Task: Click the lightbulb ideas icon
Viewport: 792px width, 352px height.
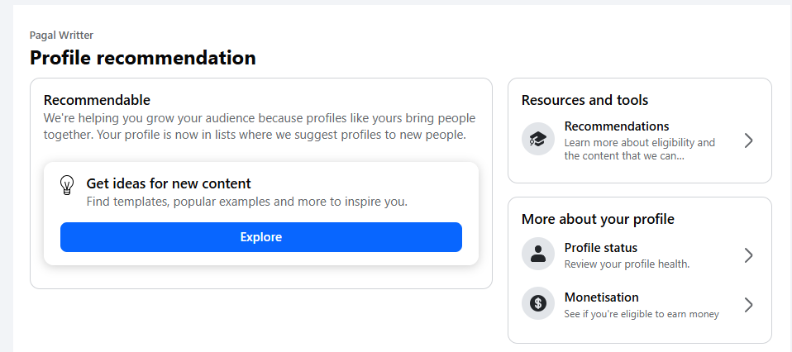Action: 68,185
